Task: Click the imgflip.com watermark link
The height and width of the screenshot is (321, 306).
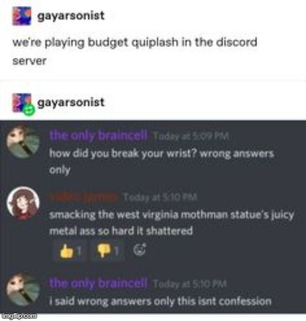Action: click(19, 316)
